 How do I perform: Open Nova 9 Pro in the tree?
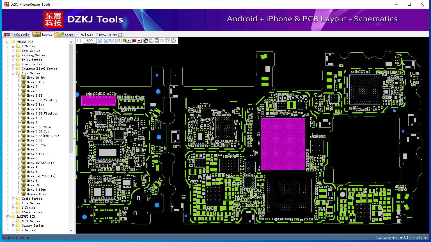[35, 82]
